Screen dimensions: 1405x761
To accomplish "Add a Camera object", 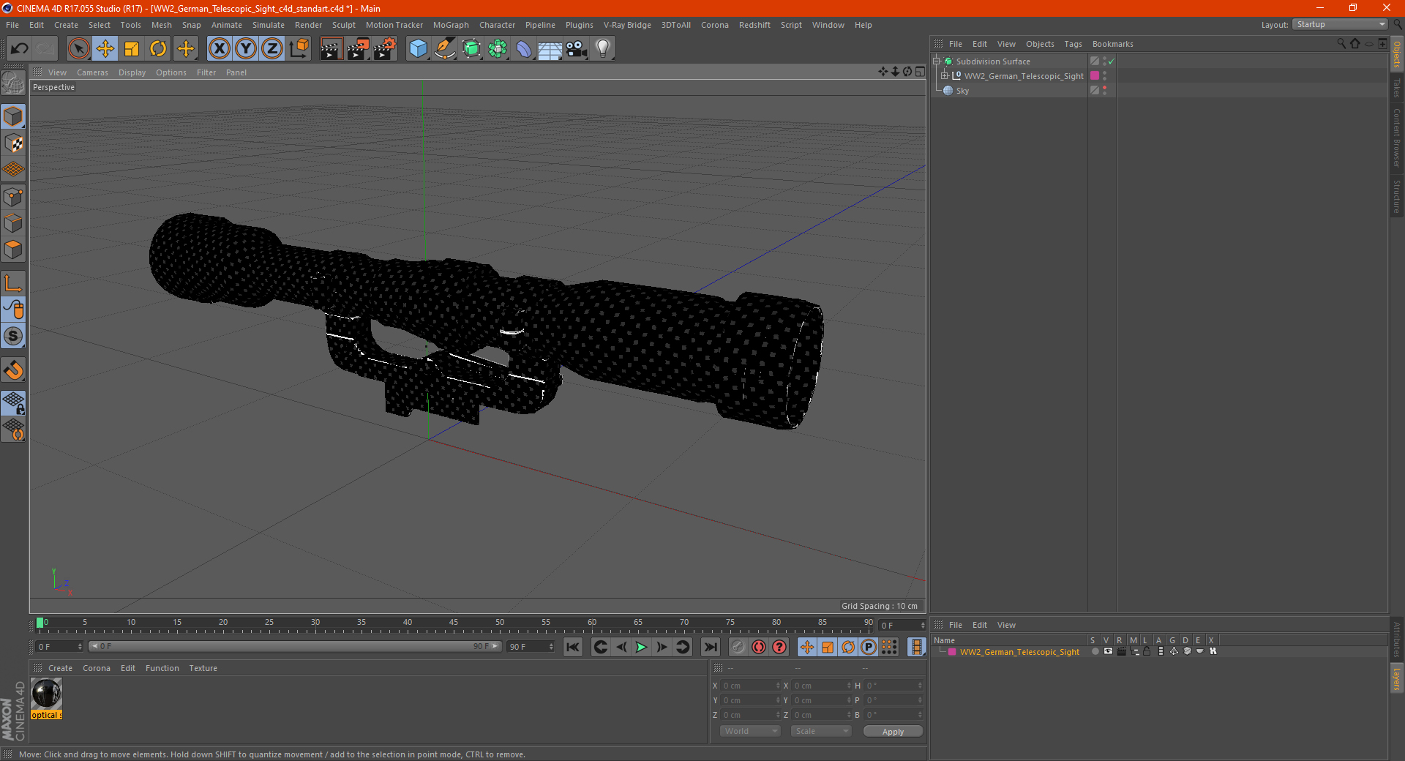I will pyautogui.click(x=577, y=49).
